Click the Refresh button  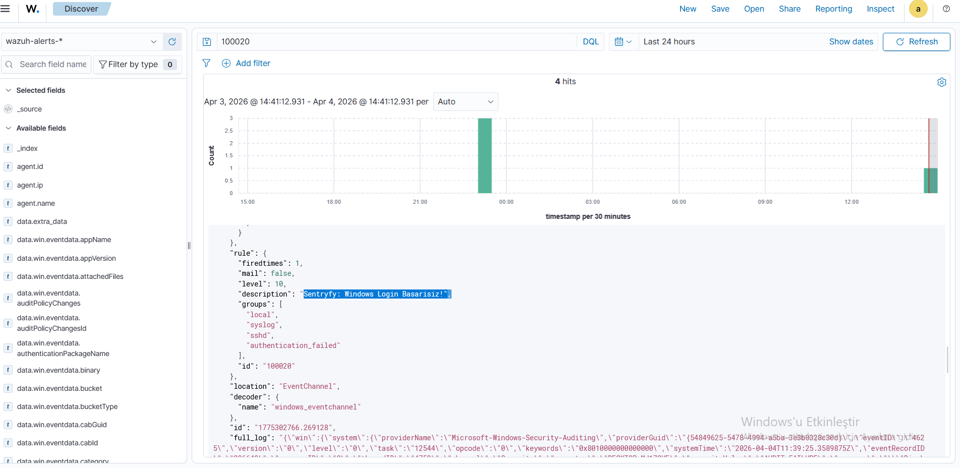pyautogui.click(x=916, y=42)
